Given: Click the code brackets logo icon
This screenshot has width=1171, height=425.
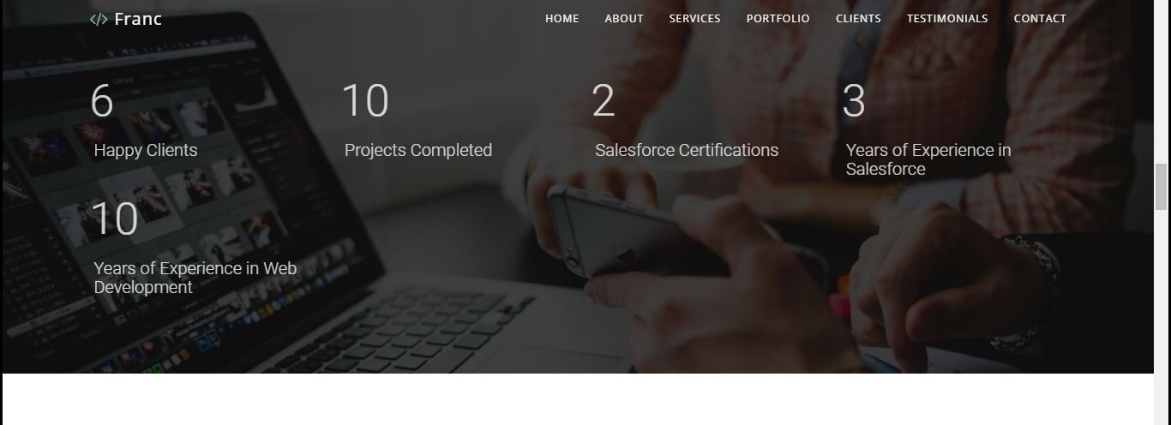Looking at the screenshot, I should [99, 19].
